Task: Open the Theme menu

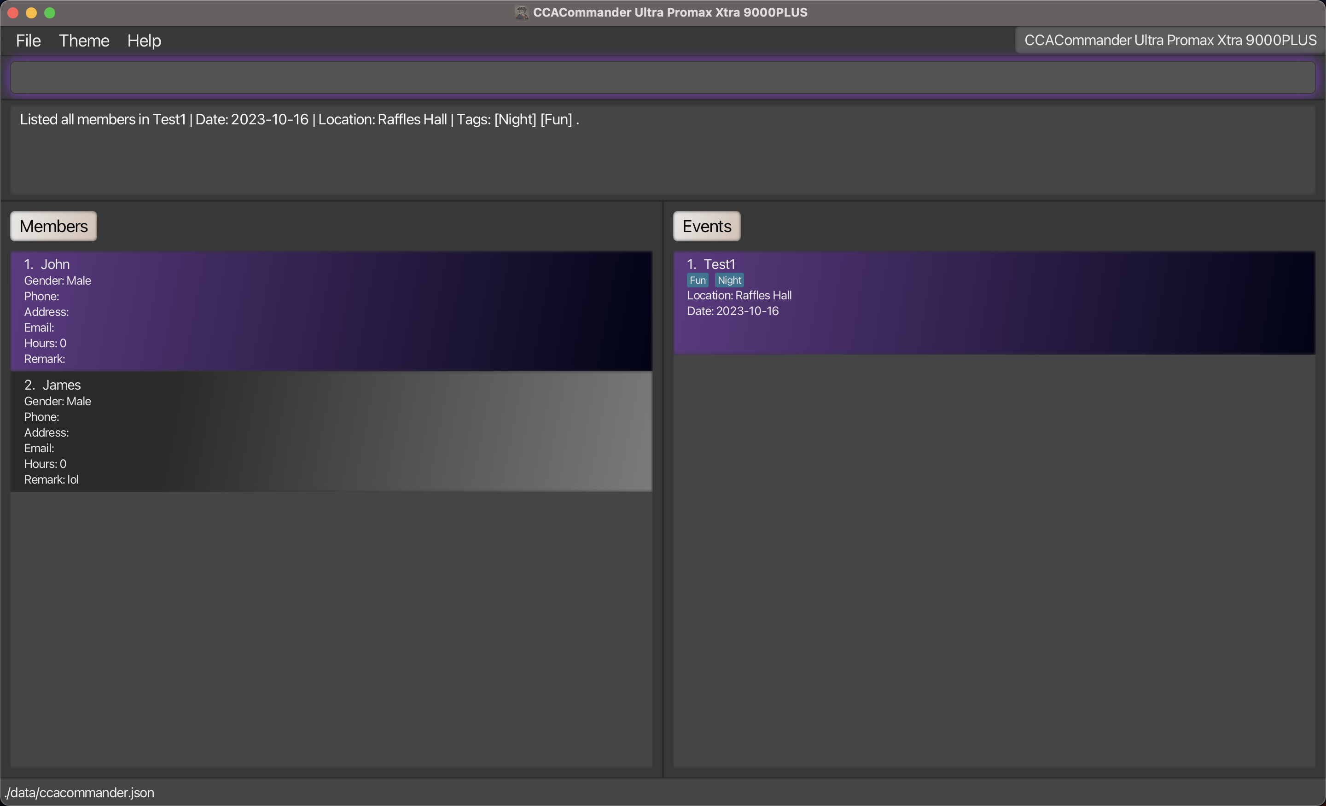Action: tap(84, 41)
